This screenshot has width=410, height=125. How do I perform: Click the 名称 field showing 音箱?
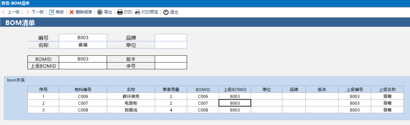(83, 45)
